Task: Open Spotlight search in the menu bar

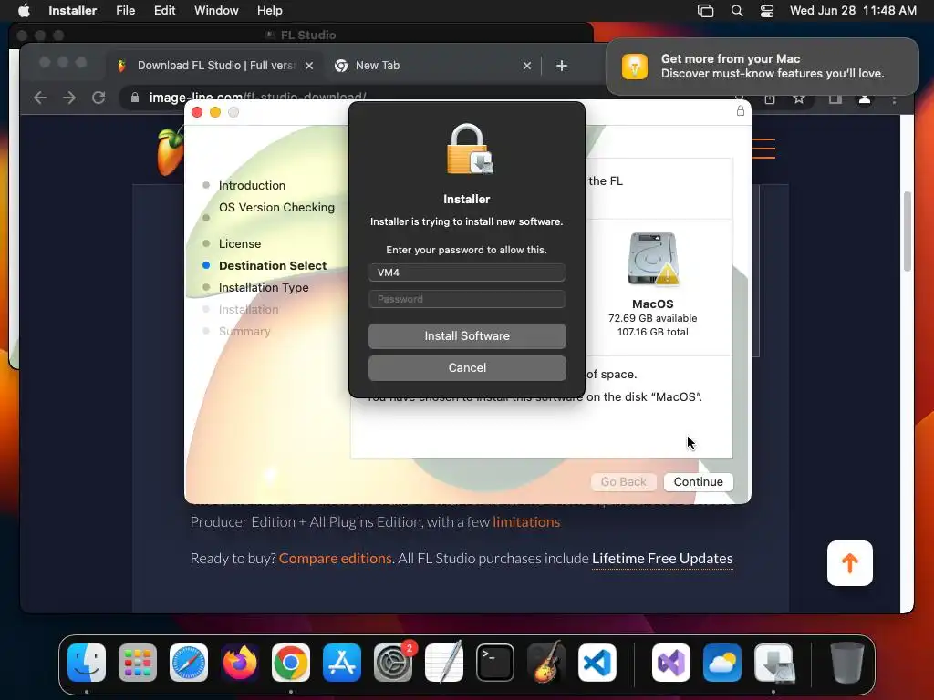Action: [737, 11]
